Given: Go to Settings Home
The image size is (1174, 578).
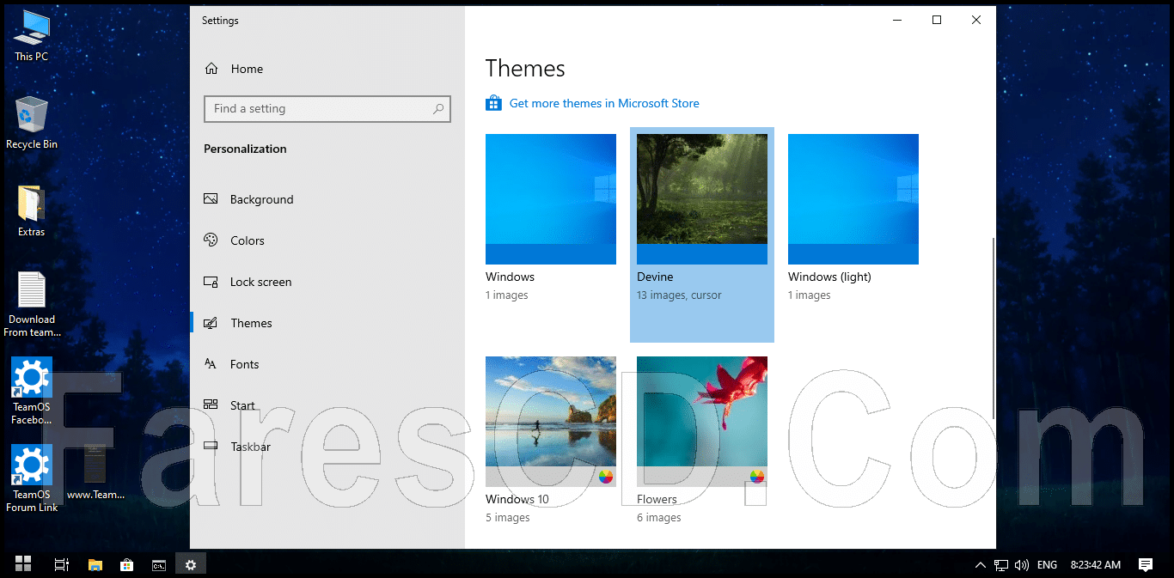Looking at the screenshot, I should 234,69.
